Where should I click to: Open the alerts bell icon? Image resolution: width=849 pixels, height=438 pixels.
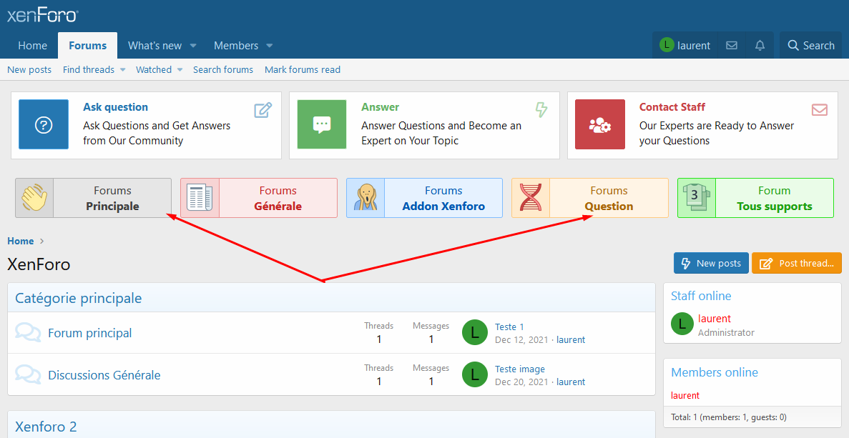(x=760, y=46)
